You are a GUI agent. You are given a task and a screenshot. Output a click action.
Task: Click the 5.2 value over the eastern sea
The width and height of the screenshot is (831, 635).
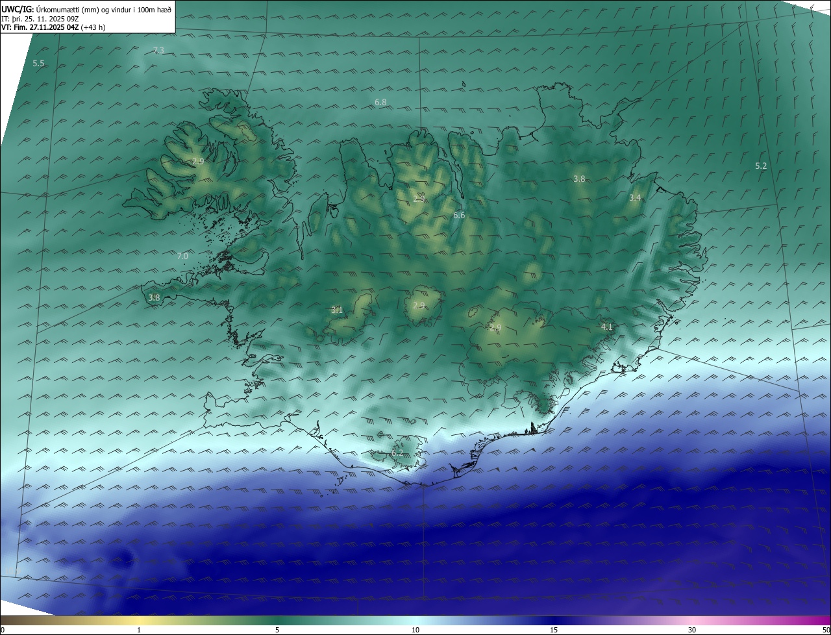tap(761, 166)
